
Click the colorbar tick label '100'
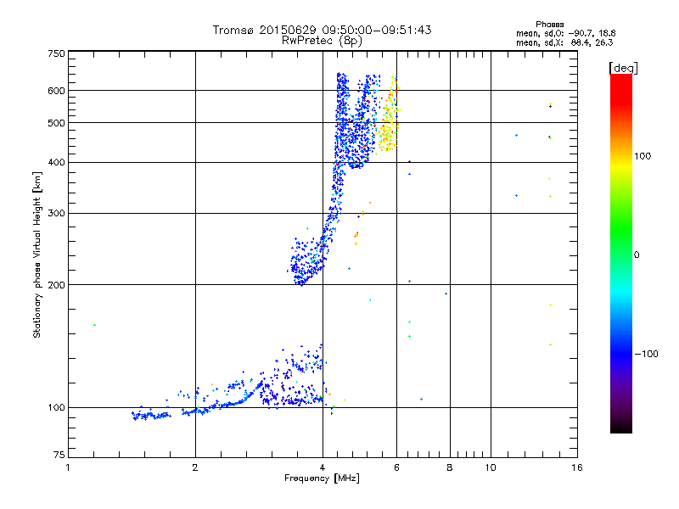(x=643, y=156)
